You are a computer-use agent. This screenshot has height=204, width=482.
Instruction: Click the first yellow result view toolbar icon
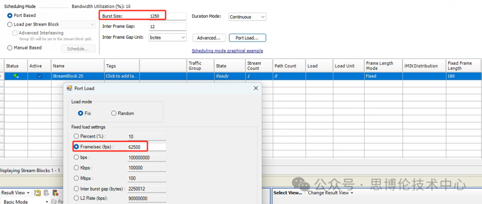pos(38,192)
